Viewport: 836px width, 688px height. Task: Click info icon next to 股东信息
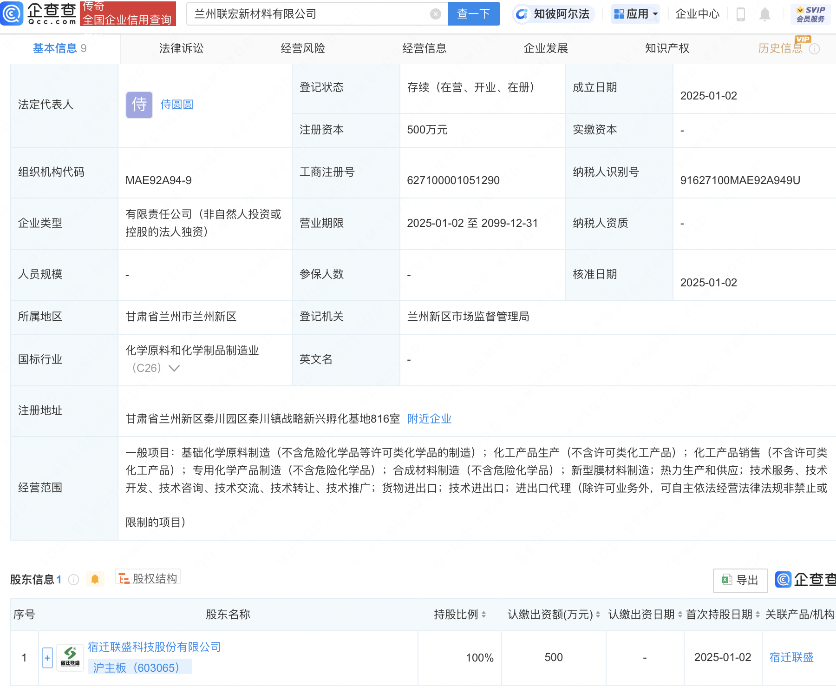73,580
